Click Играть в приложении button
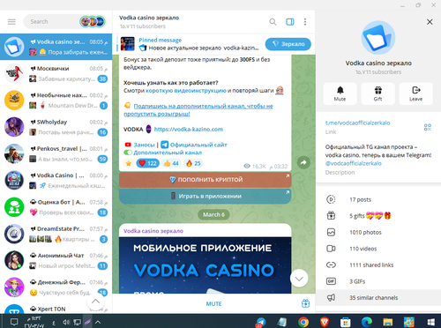The image size is (441, 328). (x=206, y=196)
